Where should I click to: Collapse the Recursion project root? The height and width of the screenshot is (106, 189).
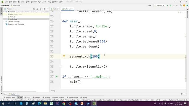tap(4, 12)
